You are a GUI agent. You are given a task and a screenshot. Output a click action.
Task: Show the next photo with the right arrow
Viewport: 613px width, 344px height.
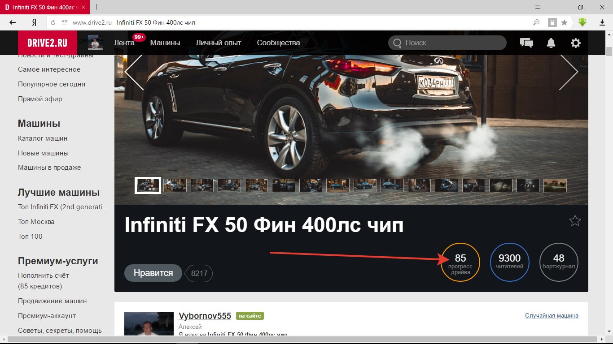coord(569,72)
